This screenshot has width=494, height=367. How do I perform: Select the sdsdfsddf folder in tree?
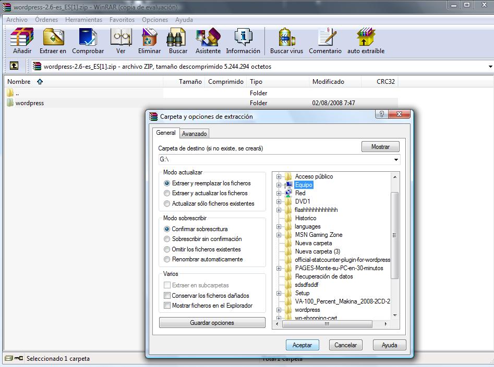(307, 285)
